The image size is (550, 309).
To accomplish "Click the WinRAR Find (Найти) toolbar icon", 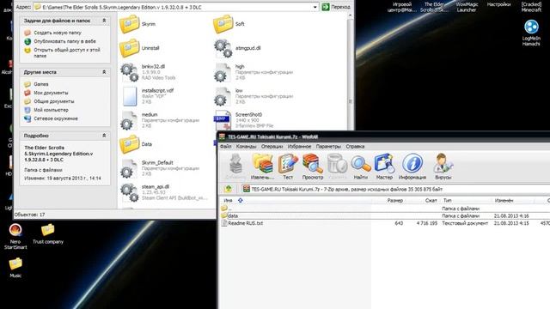I will [x=361, y=167].
